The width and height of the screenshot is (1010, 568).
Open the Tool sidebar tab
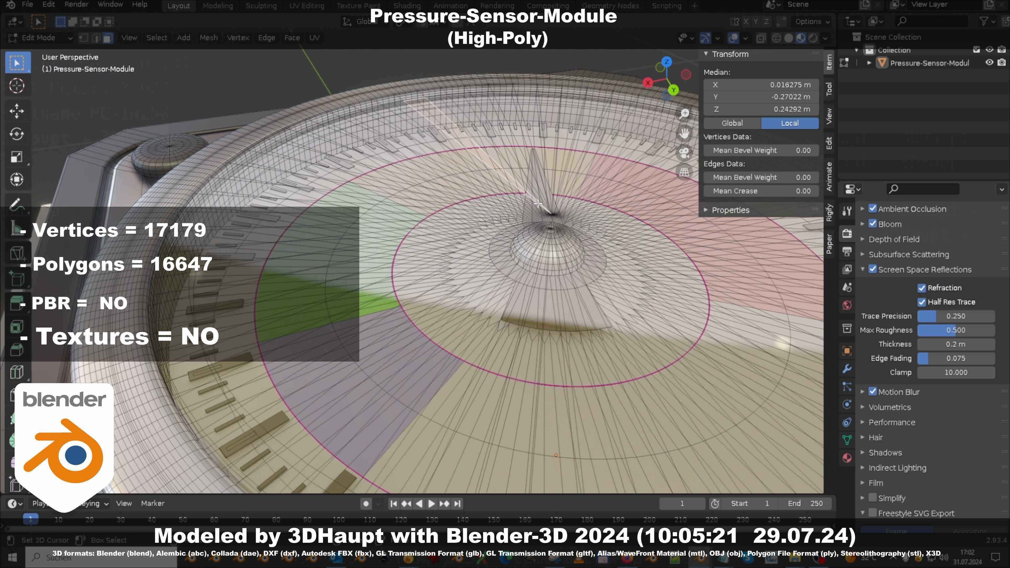[x=829, y=89]
